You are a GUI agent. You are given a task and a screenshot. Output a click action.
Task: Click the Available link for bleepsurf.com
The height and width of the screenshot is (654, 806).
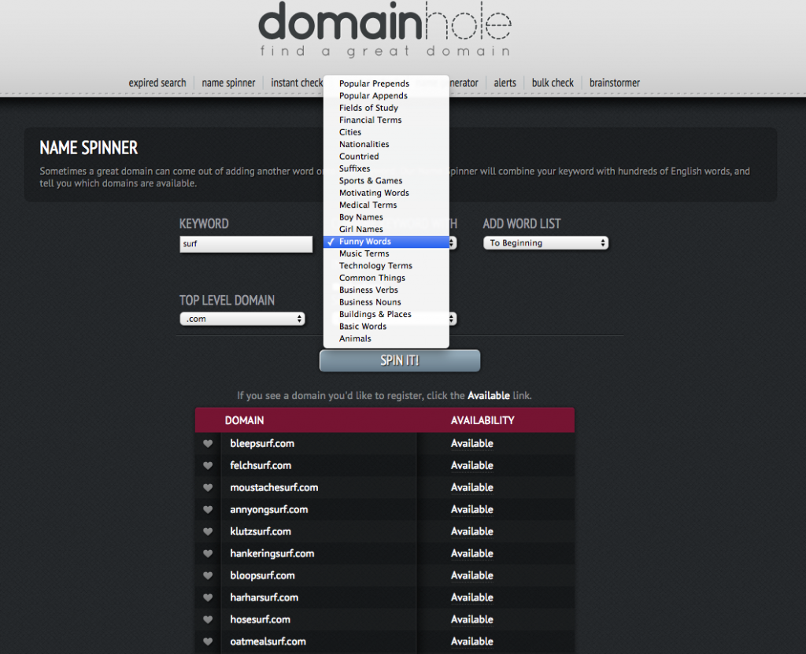(x=471, y=443)
